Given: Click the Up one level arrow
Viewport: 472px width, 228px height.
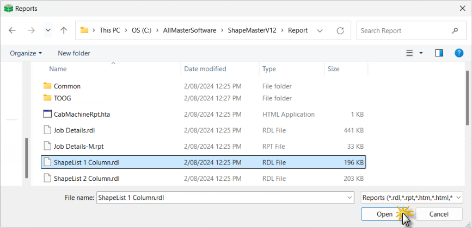Looking at the screenshot, I should pos(64,30).
